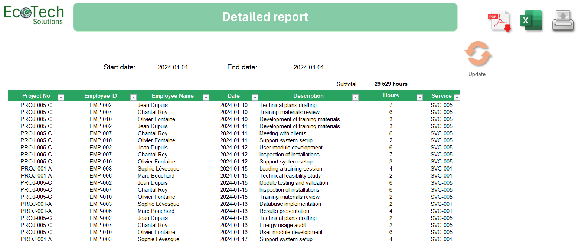The height and width of the screenshot is (243, 578).
Task: Click the End date field 2024-04-01
Action: pyautogui.click(x=308, y=67)
